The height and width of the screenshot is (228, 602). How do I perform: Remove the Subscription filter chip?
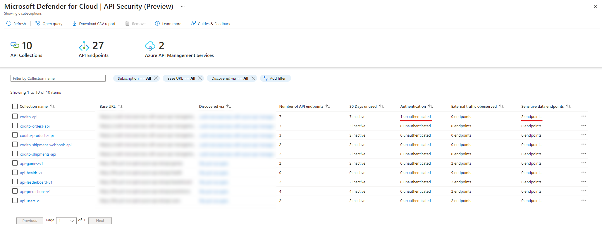point(156,78)
